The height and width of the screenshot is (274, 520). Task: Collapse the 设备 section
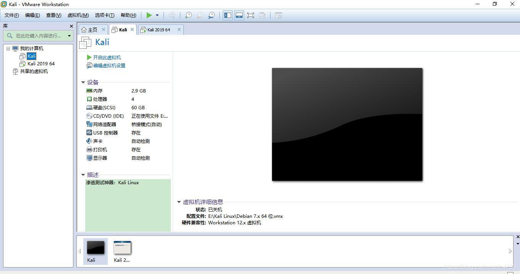83,82
